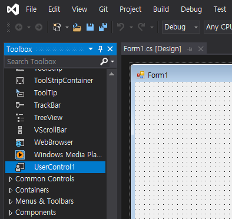Open the Build menu
This screenshot has height=219, width=232.
click(161, 9)
